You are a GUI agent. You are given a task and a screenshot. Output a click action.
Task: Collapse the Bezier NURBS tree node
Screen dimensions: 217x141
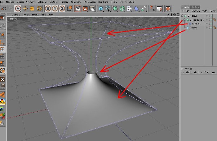tap(184, 20)
